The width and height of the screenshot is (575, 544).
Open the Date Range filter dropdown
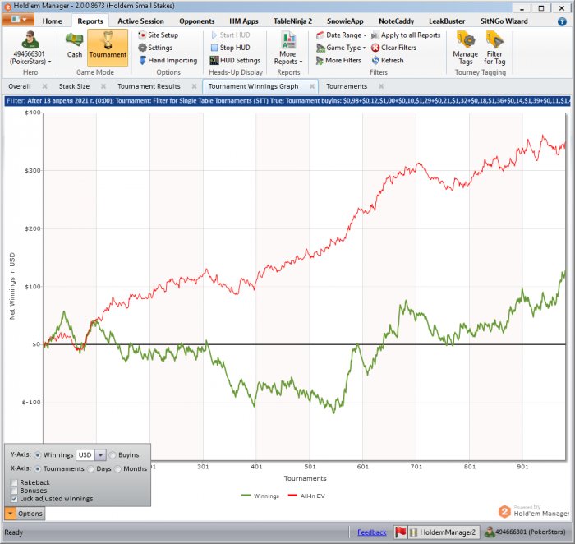pos(341,35)
